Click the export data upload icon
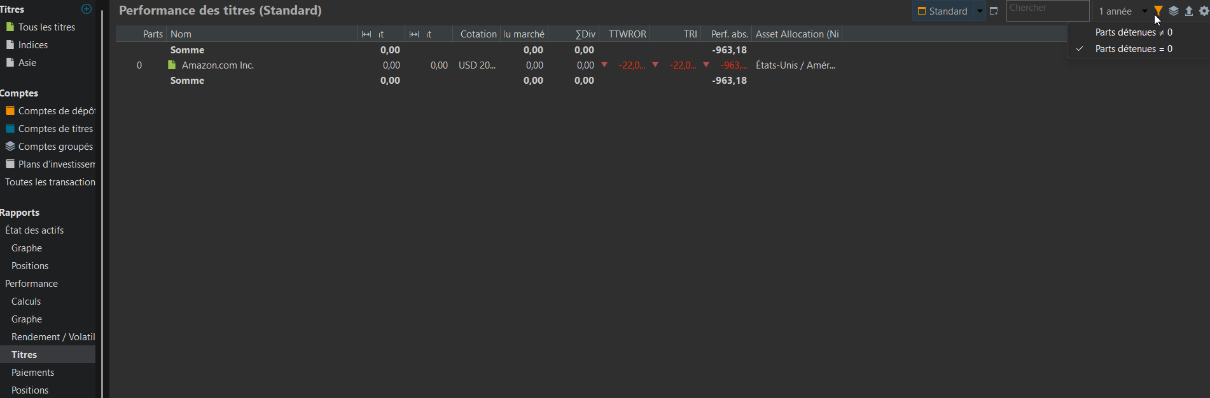This screenshot has width=1210, height=398. [x=1188, y=11]
